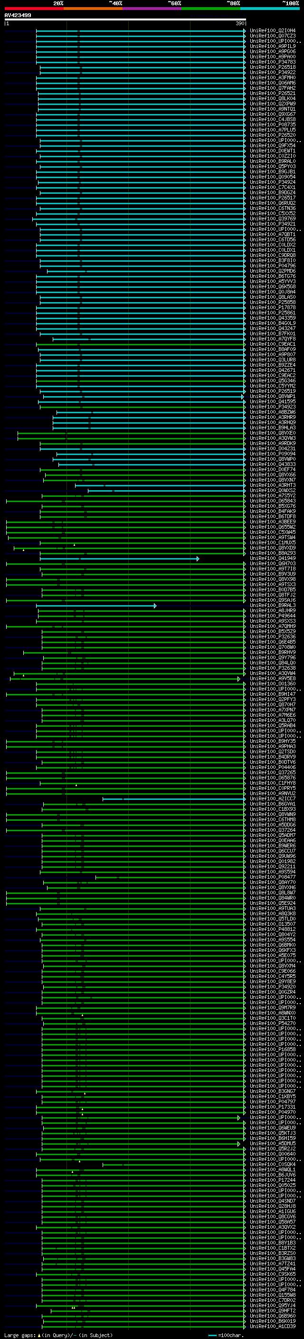Image resolution: width=304 pixels, height=1339 pixels.
Task: Select hit UniRef100_Q7FAH2
Action: [273, 88]
